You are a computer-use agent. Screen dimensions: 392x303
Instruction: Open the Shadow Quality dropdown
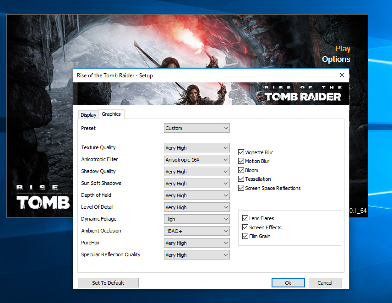point(197,172)
